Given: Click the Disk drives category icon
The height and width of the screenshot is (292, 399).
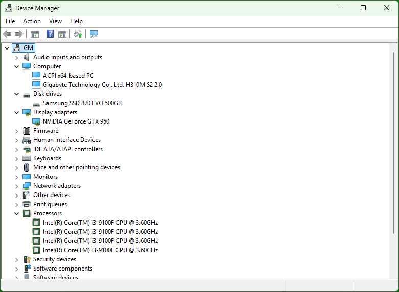Looking at the screenshot, I should pos(27,95).
